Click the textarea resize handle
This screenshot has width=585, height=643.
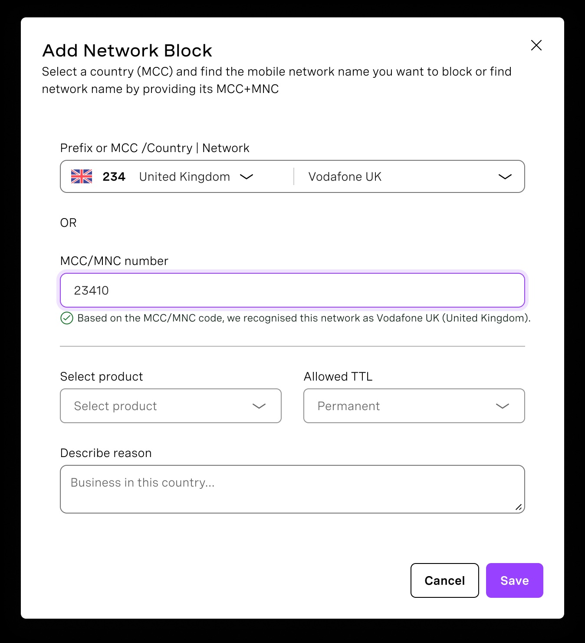(519, 507)
